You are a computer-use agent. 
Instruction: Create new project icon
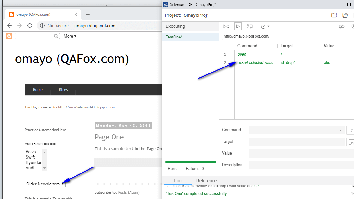tap(334, 15)
